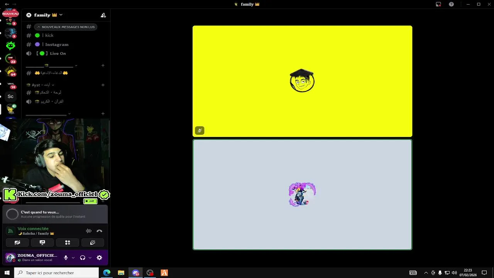
Task: Open the 22:23 clock and date
Action: 468,273
